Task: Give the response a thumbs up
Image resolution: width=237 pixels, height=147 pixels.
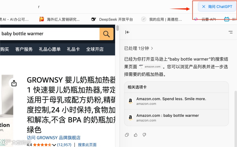Action: 136,135
